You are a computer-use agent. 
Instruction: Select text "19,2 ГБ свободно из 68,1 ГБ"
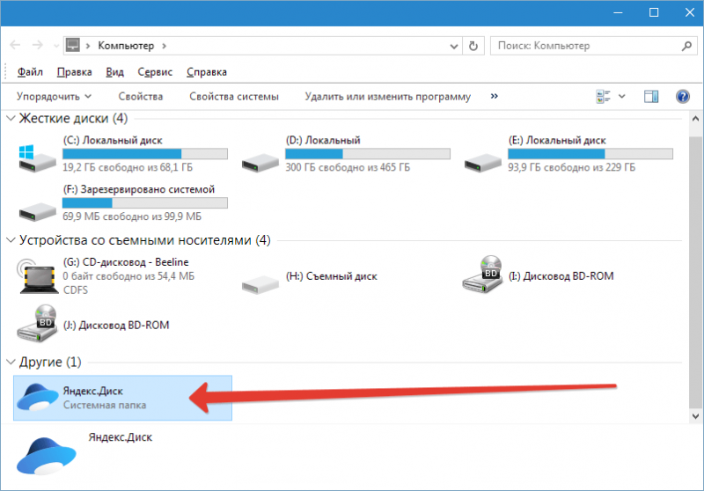pyautogui.click(x=128, y=167)
